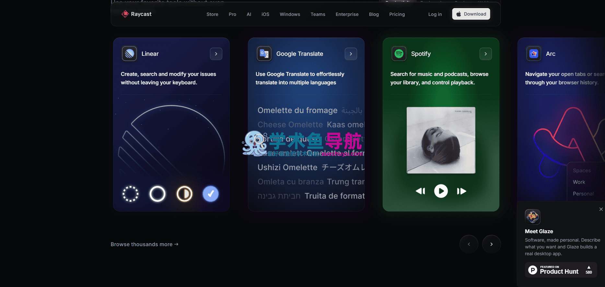Click the Raycast brand name text
This screenshot has height=287, width=605.
click(x=141, y=14)
